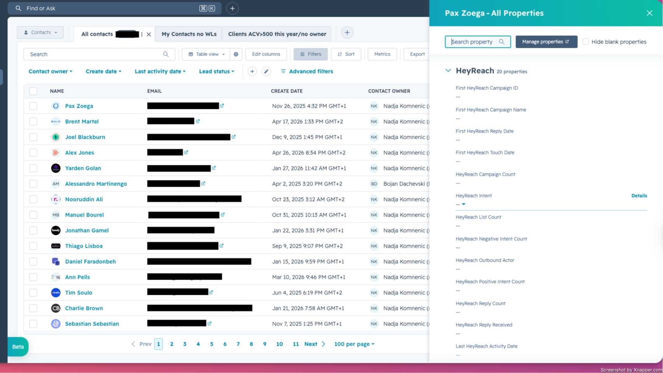The image size is (663, 373).
Task: Enable Hide blank properties checkbox
Action: (586, 42)
